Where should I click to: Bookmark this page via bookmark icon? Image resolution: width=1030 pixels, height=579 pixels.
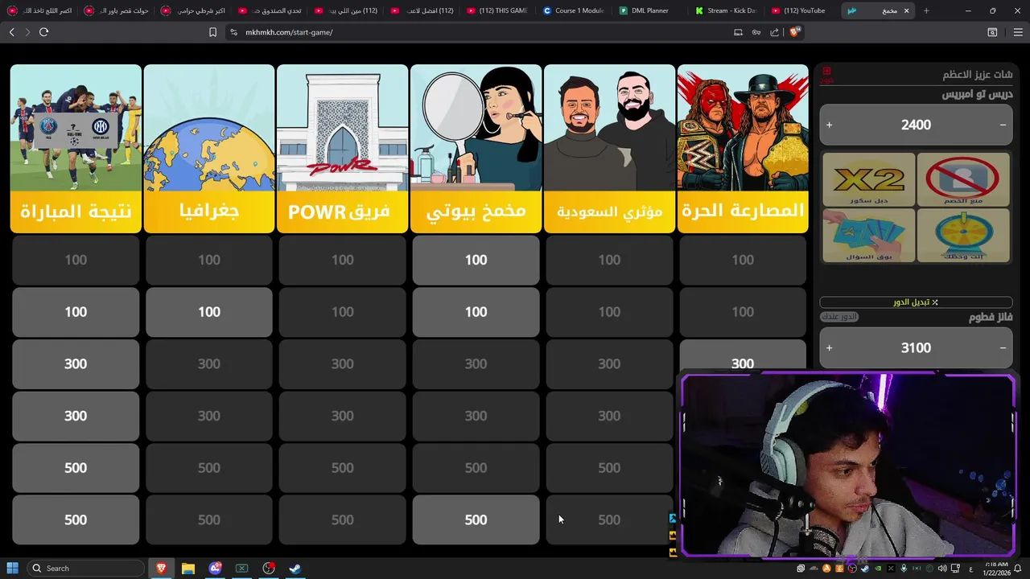(x=212, y=32)
